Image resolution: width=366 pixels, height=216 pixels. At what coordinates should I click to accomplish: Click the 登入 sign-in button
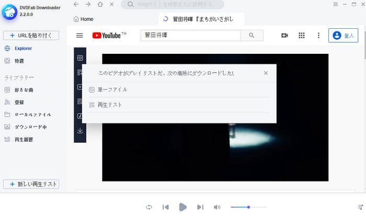click(x=343, y=35)
